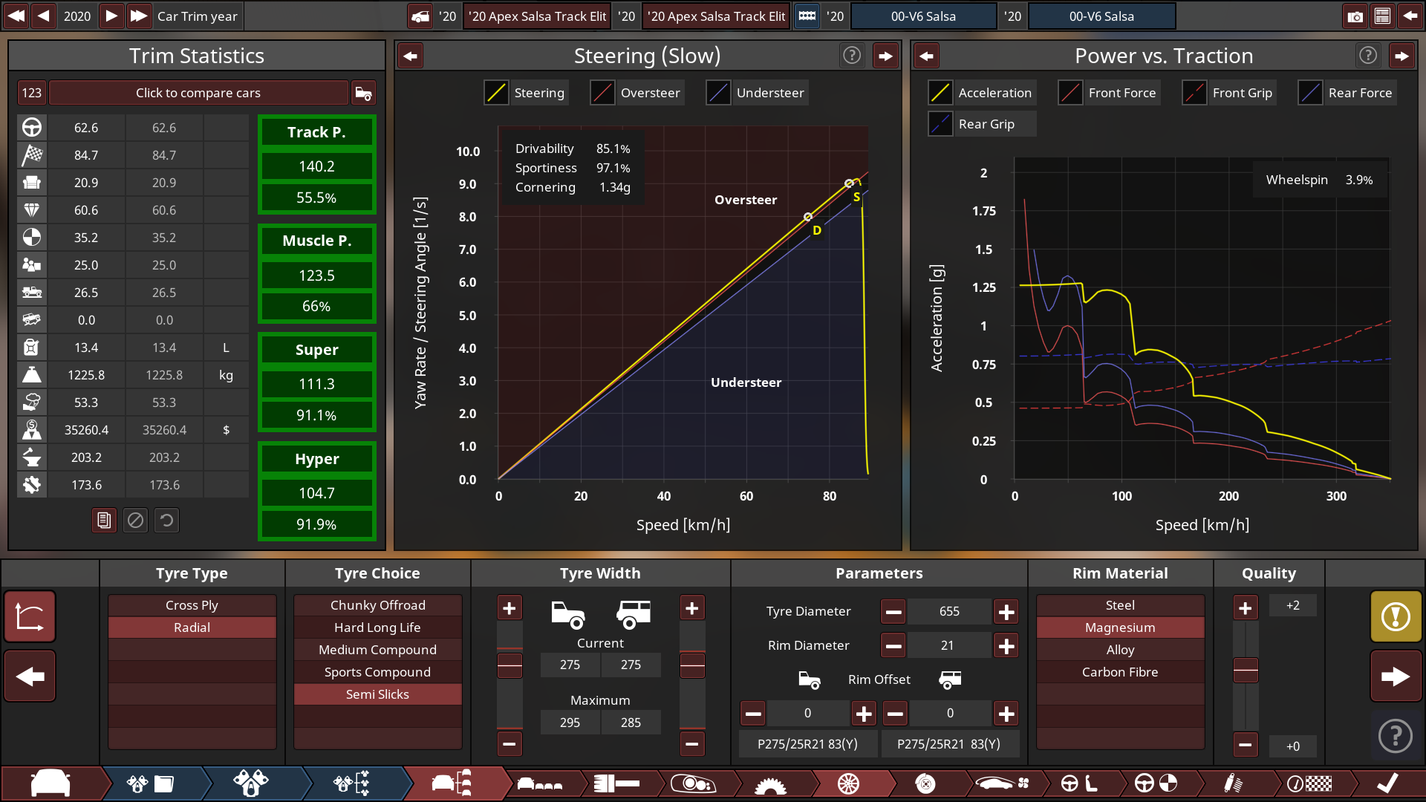Open Steering graph help question mark
This screenshot has height=802, width=1426.
(x=852, y=56)
